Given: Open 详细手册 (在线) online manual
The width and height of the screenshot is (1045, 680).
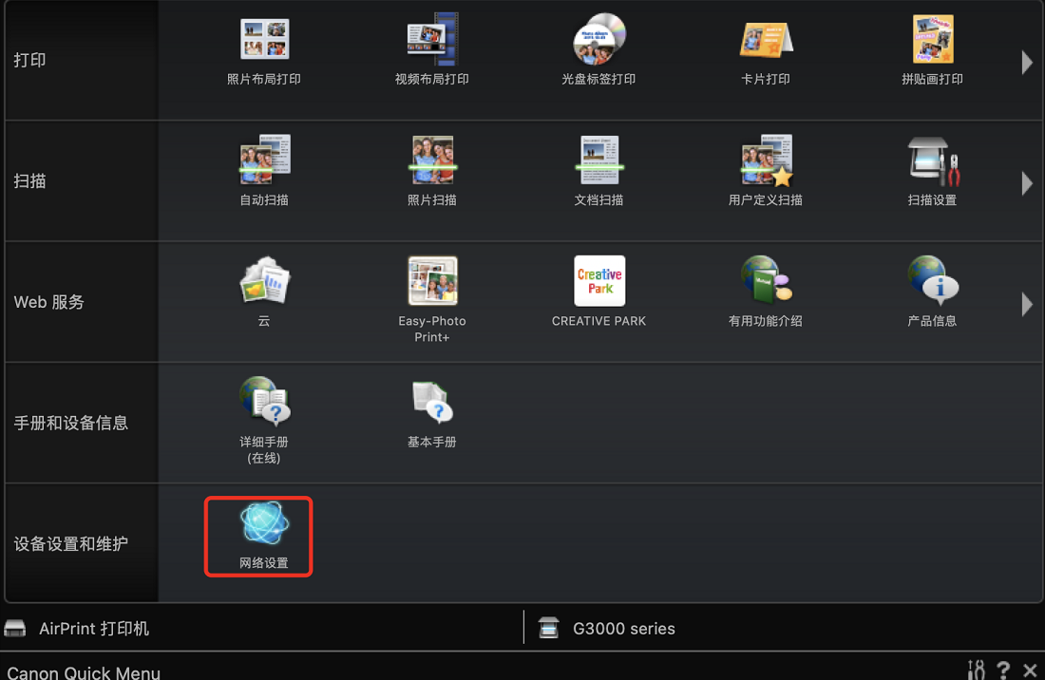Looking at the screenshot, I should pos(264,421).
